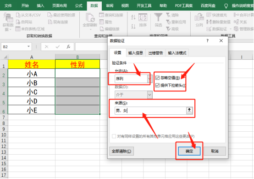The width and height of the screenshot is (254, 179).
Task: Click the Insert Function fx icon
Action: (68, 47)
